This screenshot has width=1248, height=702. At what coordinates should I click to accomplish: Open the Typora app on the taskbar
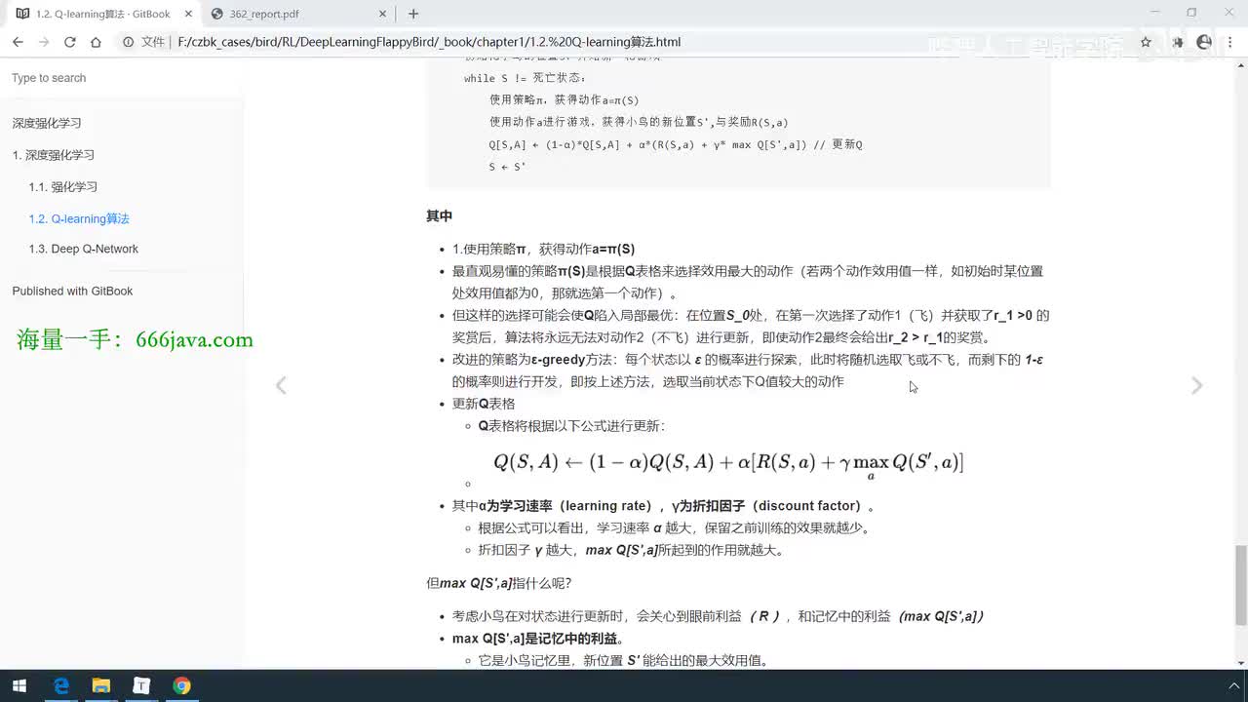point(141,685)
